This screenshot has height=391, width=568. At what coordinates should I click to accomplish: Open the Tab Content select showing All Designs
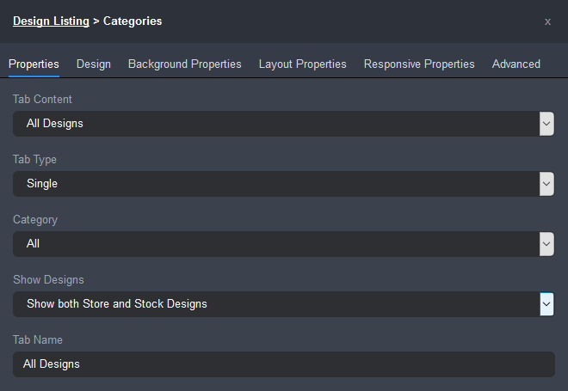[x=284, y=124]
